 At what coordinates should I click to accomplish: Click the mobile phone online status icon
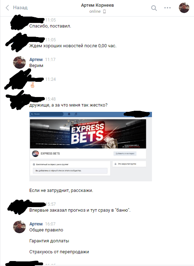(105, 11)
